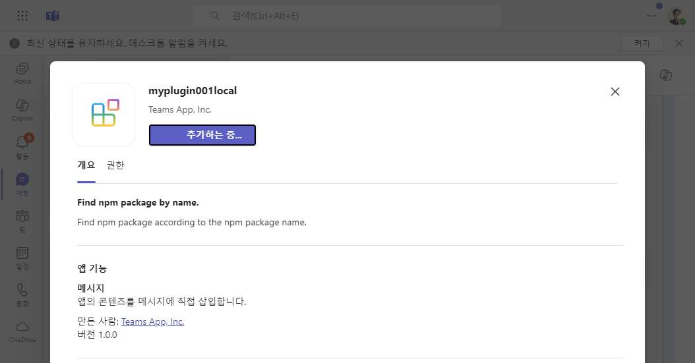Open the Teams people icon in sidebar
Viewport: 695px width, 363px height.
22,221
